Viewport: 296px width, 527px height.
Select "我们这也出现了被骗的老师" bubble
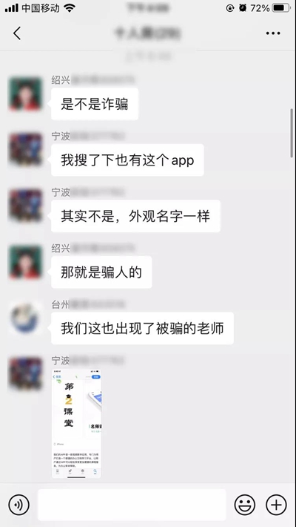click(142, 328)
